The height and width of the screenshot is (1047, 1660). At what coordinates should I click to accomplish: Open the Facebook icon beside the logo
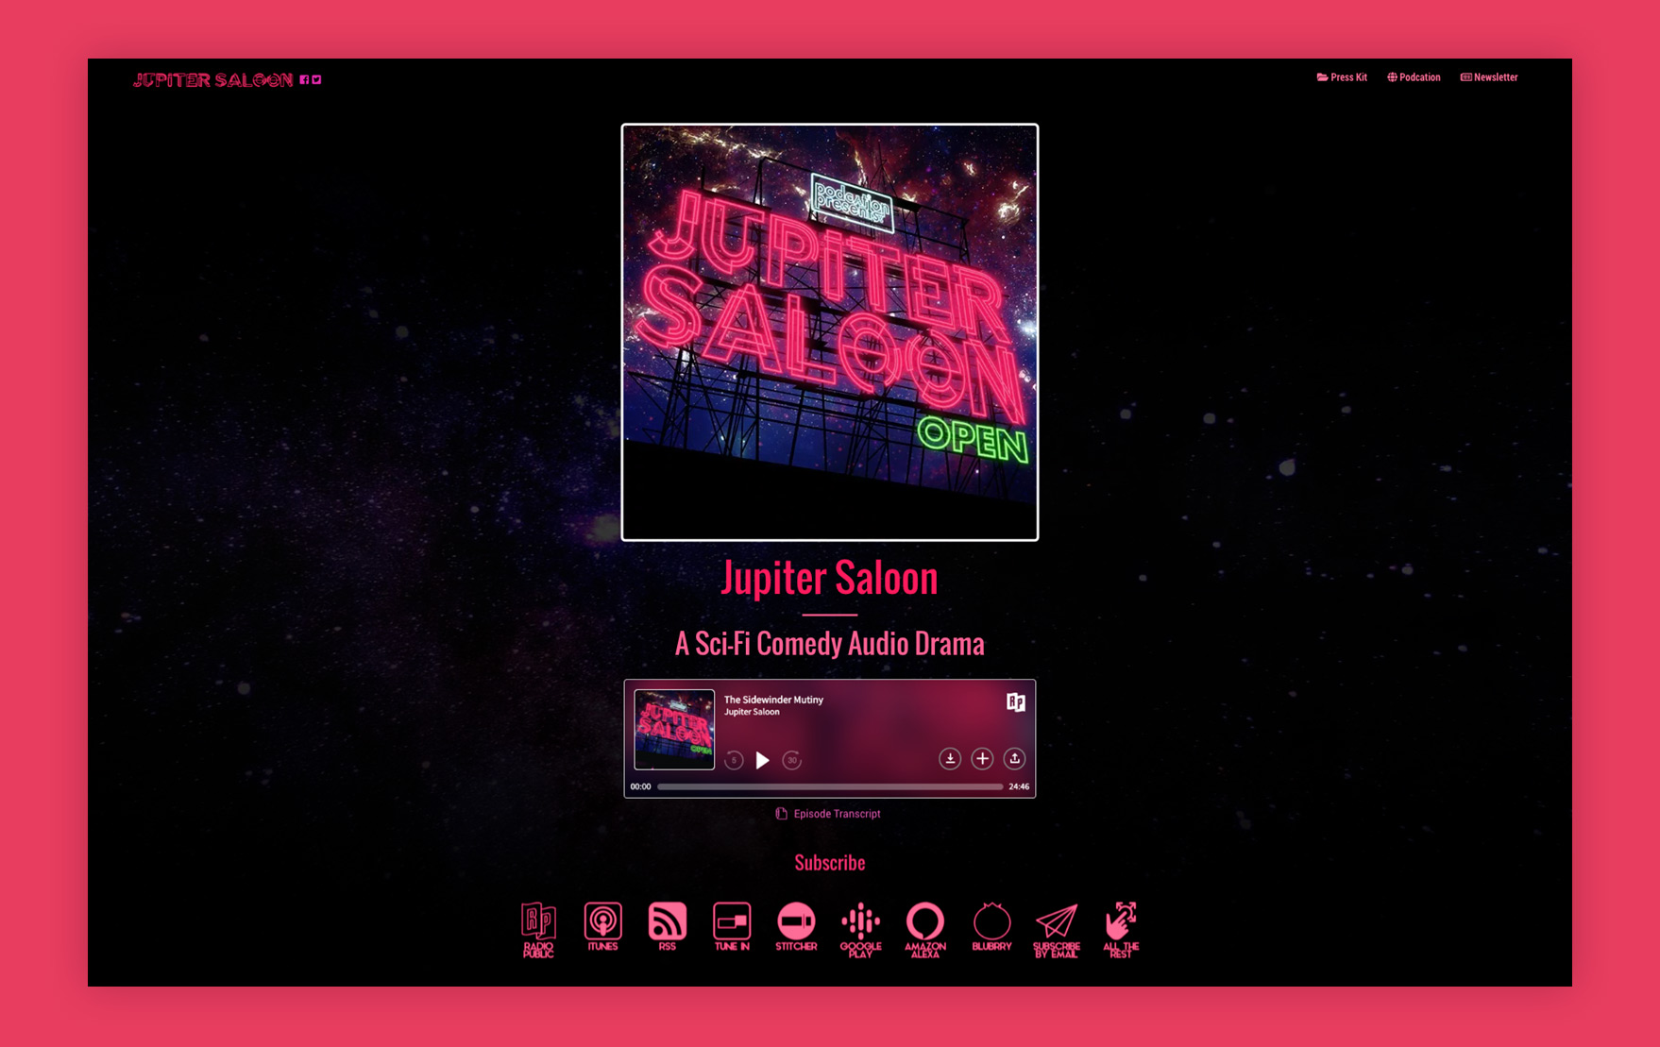point(305,80)
